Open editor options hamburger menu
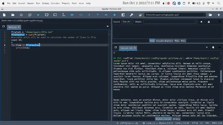 pyautogui.click(x=108, y=26)
